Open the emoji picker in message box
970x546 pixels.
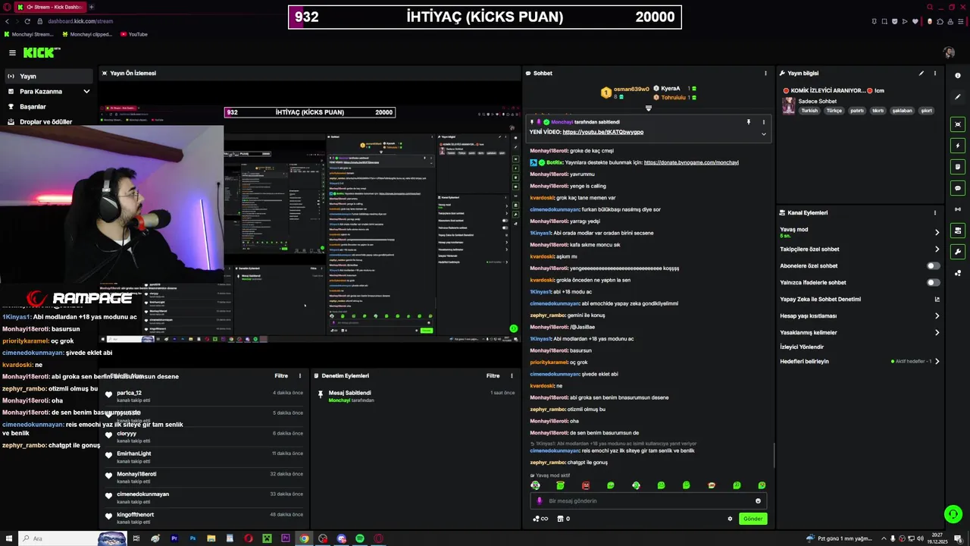[758, 500]
